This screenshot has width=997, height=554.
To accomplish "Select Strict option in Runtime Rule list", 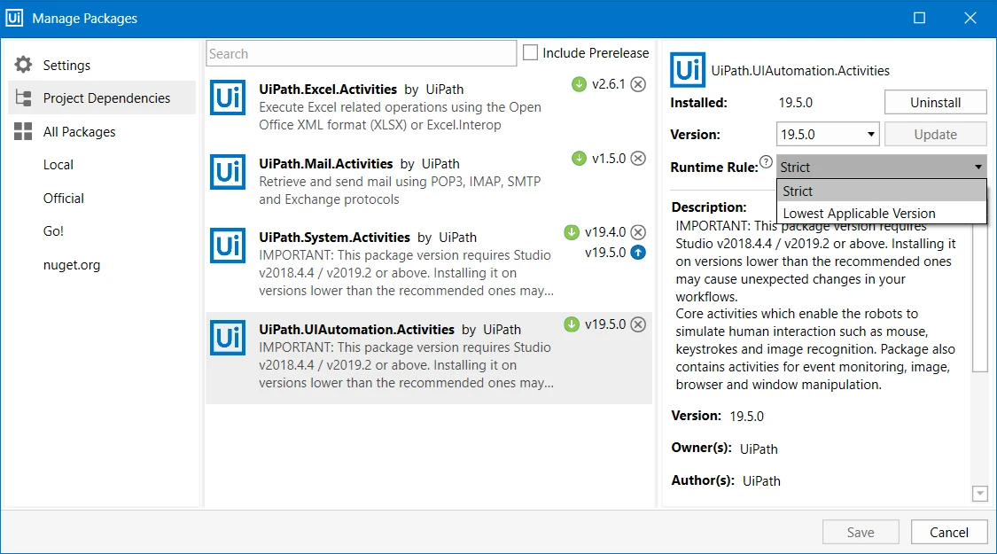I will (881, 191).
